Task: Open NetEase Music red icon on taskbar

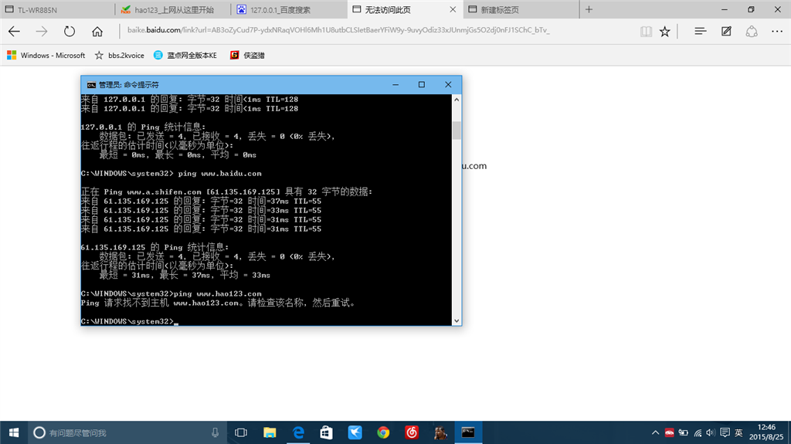Action: pyautogui.click(x=412, y=432)
